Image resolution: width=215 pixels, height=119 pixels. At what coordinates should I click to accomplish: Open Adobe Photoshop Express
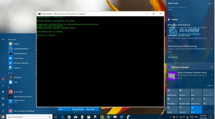pyautogui.click(x=20, y=97)
